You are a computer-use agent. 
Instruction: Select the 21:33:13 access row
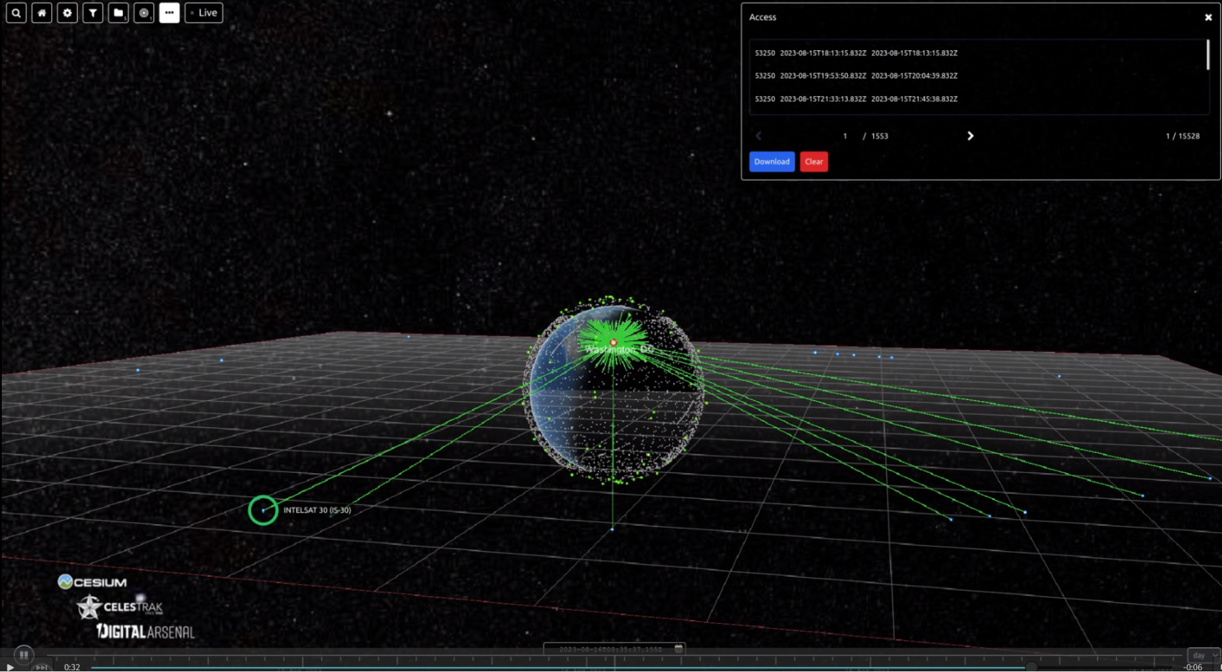856,98
